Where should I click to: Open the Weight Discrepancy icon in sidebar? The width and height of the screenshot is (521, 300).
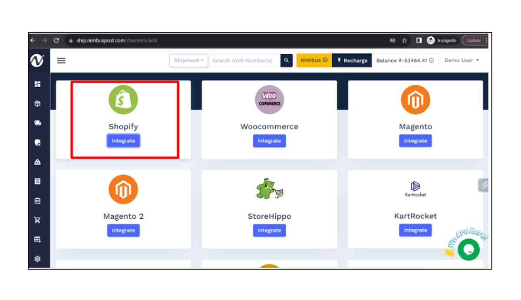click(38, 162)
